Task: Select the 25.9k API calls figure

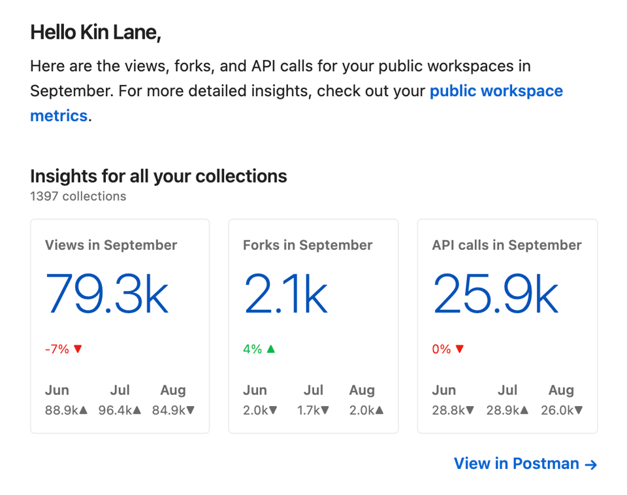Action: coord(496,294)
